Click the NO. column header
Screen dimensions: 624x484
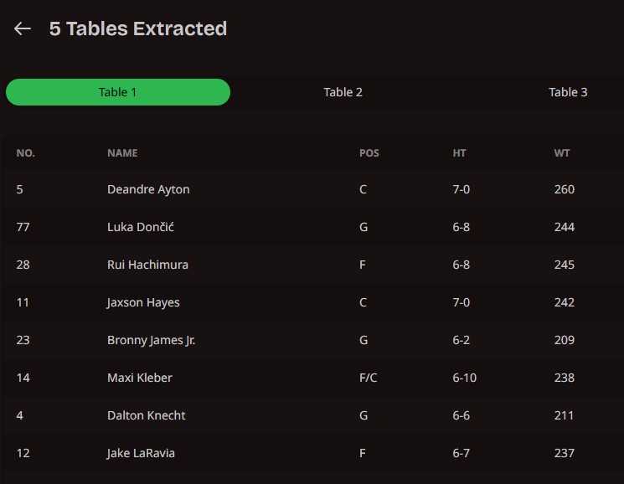tap(26, 153)
